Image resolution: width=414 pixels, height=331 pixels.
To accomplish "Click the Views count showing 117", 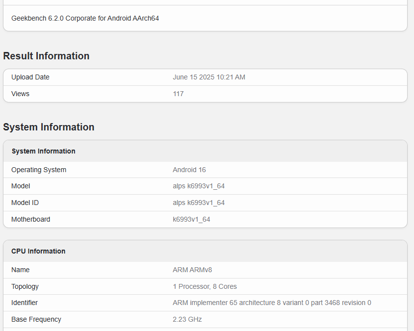I will click(178, 94).
